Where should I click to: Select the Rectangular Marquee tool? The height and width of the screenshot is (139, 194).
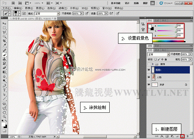click(x=4, y=28)
